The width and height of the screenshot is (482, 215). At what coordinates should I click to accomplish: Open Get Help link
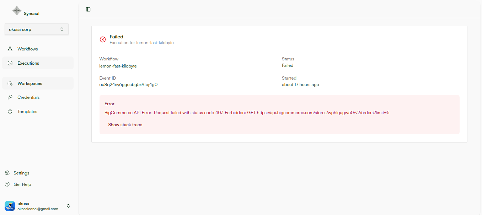(22, 184)
